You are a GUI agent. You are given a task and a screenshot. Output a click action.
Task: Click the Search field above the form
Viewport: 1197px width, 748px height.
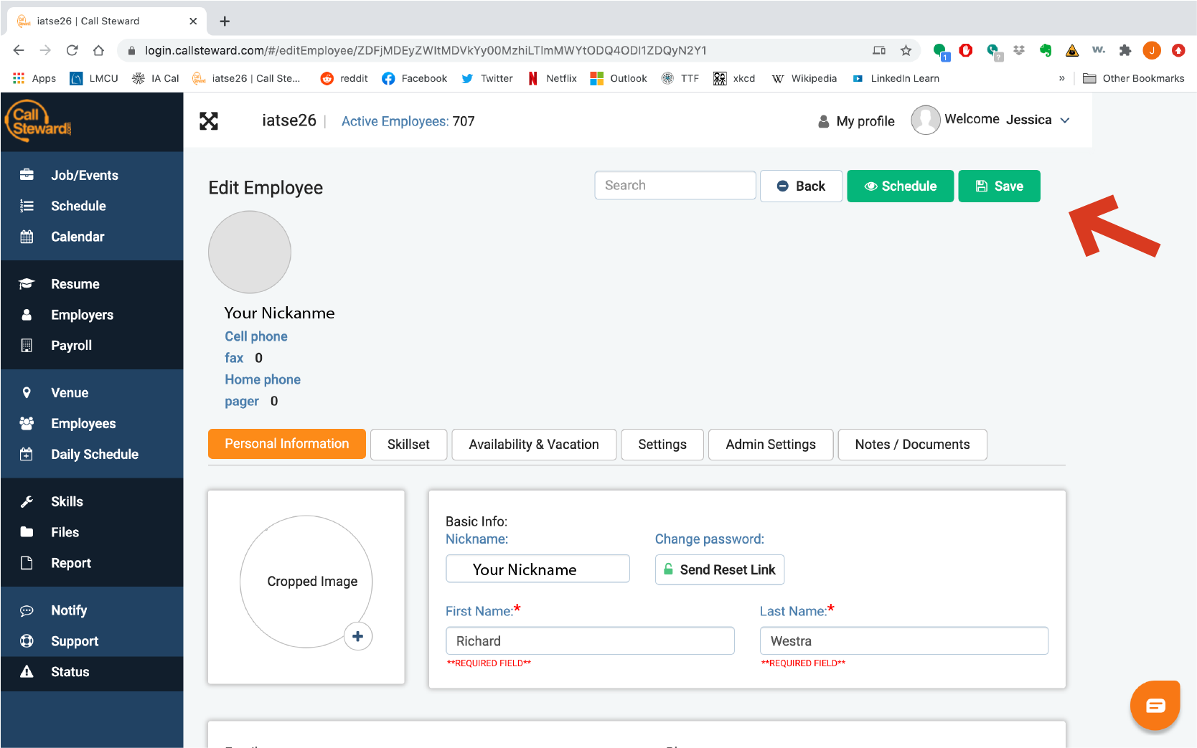click(x=675, y=186)
